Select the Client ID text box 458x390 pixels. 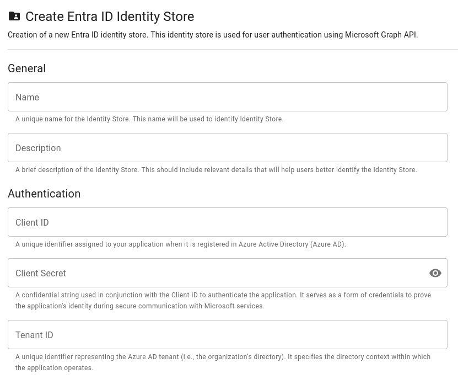click(227, 222)
